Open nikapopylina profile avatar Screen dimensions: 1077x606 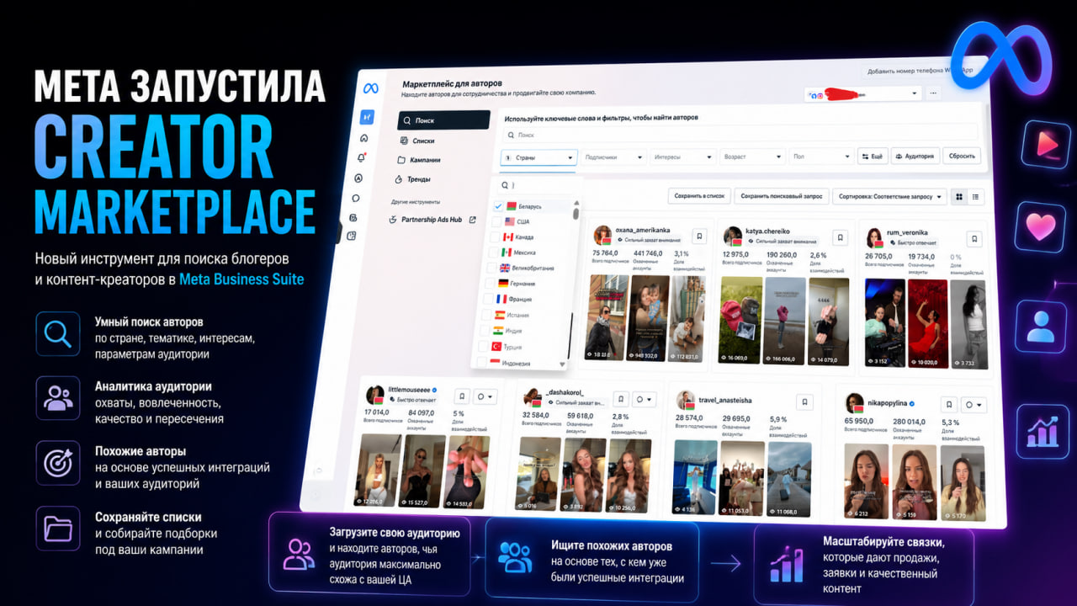[855, 404]
